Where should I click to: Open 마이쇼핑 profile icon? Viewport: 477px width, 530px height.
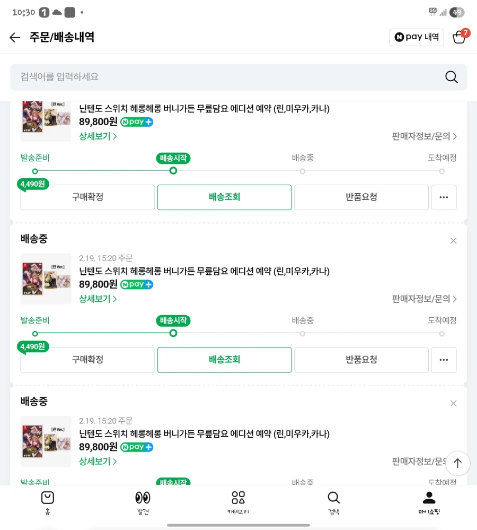point(429,498)
